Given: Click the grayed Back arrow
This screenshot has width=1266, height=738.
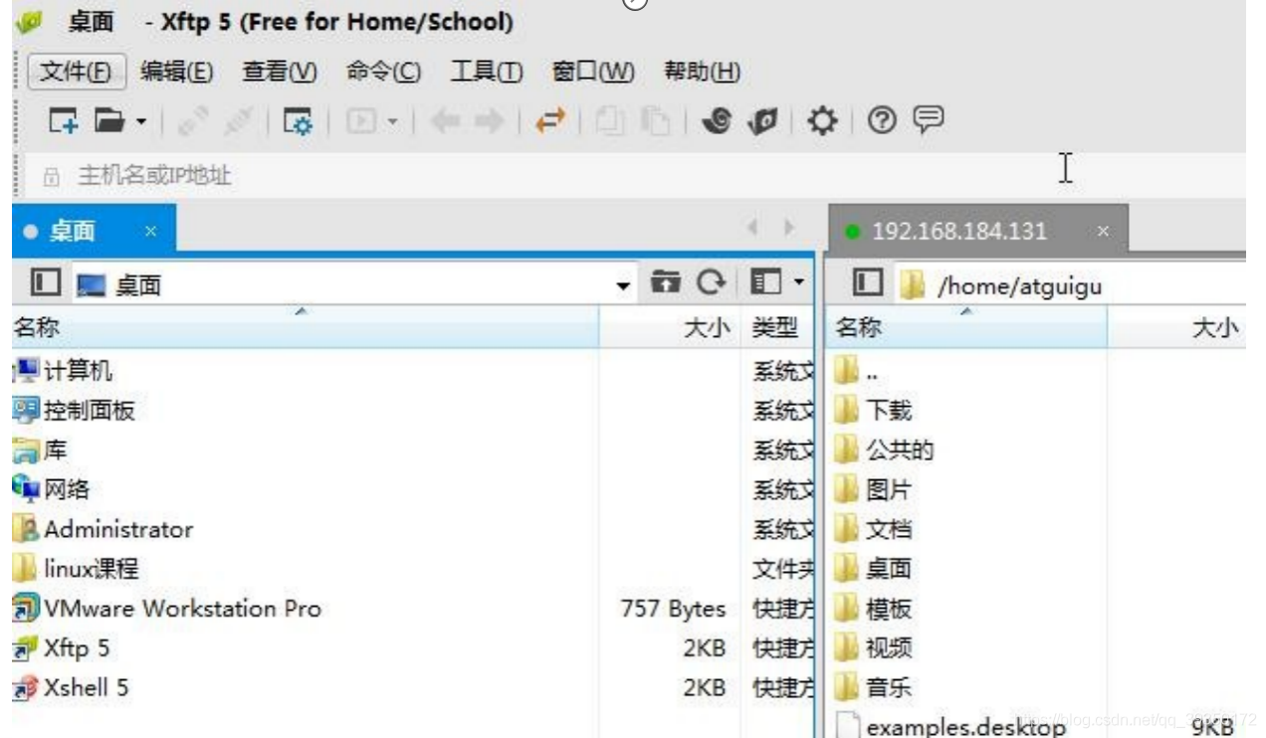Looking at the screenshot, I should [x=444, y=121].
